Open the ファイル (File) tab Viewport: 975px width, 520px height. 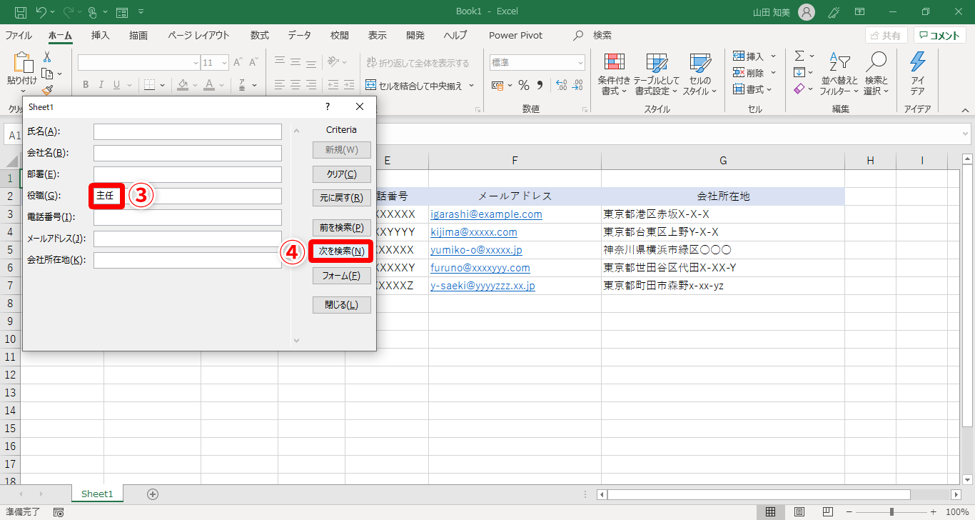coord(19,35)
